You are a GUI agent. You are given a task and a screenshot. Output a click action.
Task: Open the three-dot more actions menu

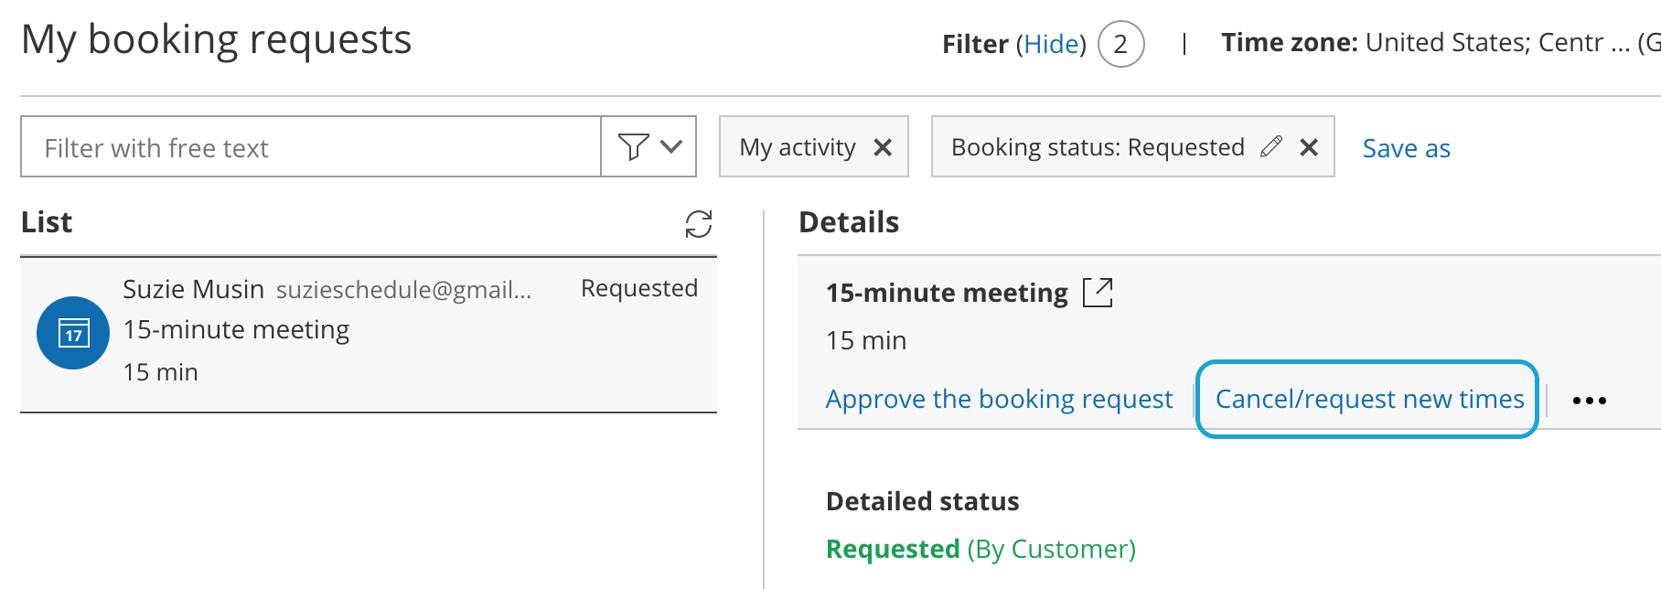click(1590, 401)
